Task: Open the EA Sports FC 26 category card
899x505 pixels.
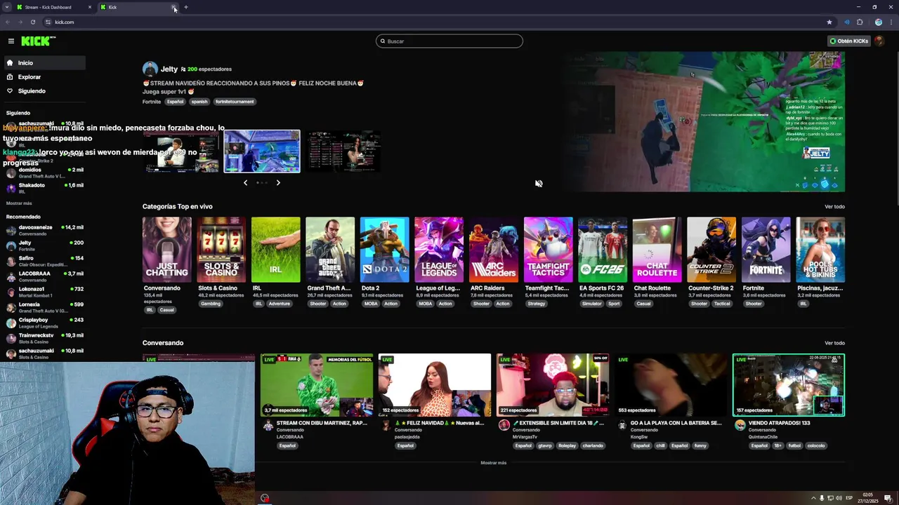Action: [603, 250]
